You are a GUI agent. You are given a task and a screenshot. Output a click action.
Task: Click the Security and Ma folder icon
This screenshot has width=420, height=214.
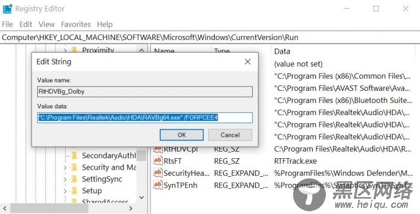pos(74,167)
